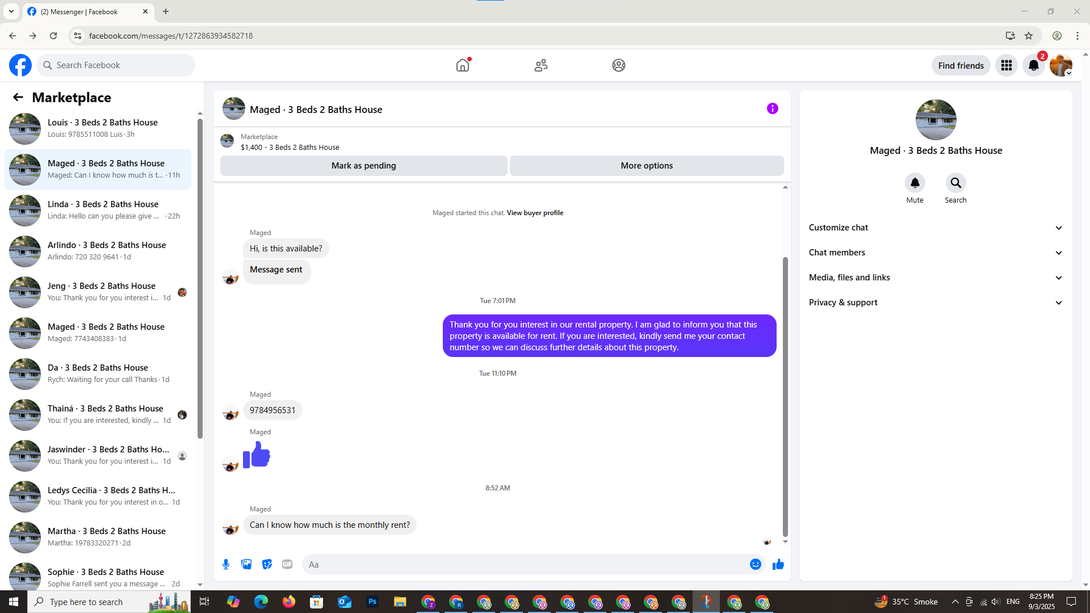Open the emoji picker in message box
This screenshot has height=613, width=1090.
click(755, 564)
